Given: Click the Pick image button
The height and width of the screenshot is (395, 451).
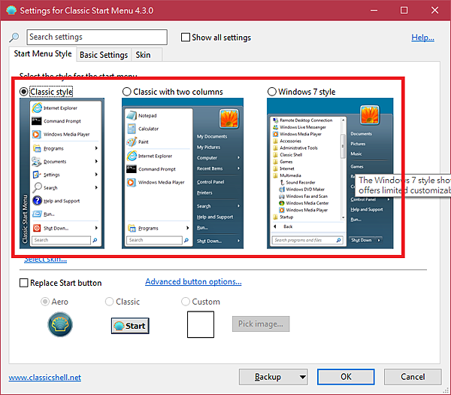Looking at the screenshot, I should click(261, 324).
